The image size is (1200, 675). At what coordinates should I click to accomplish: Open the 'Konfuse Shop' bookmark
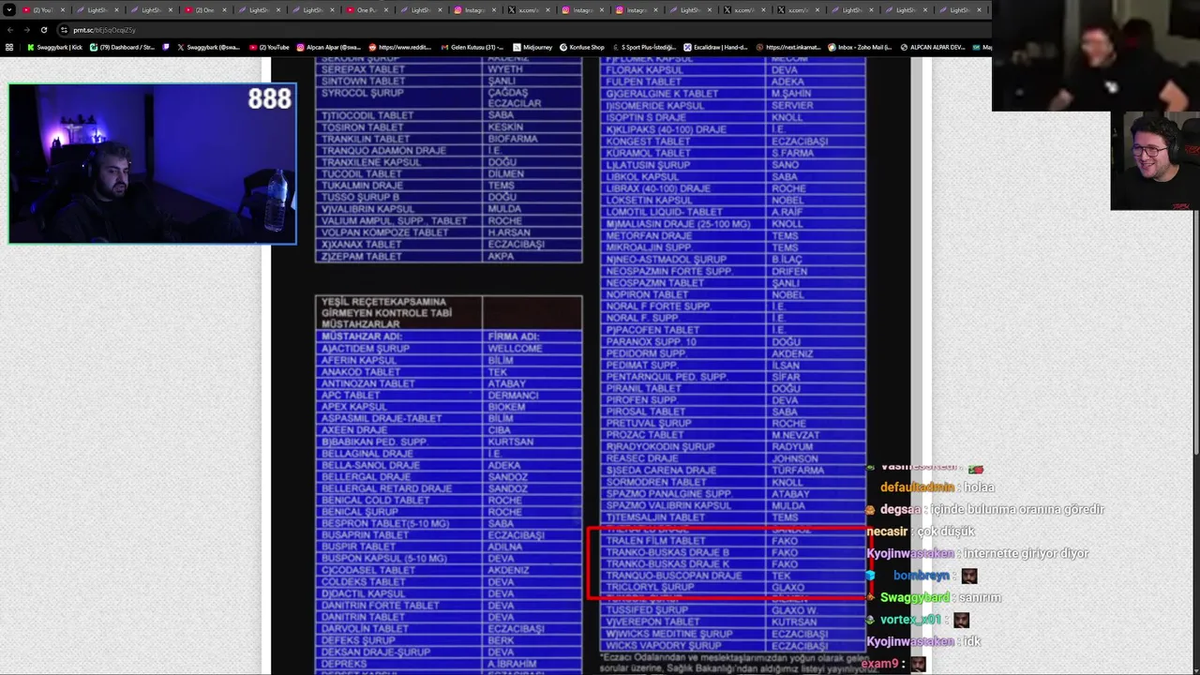click(x=582, y=47)
